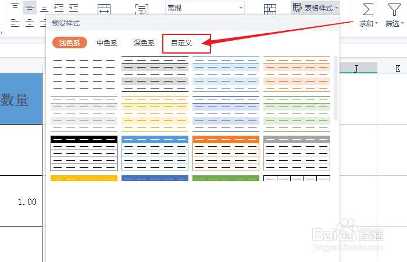The height and width of the screenshot is (262, 407).
Task: Choose the light orange banded style thumbnail
Action: point(297,74)
